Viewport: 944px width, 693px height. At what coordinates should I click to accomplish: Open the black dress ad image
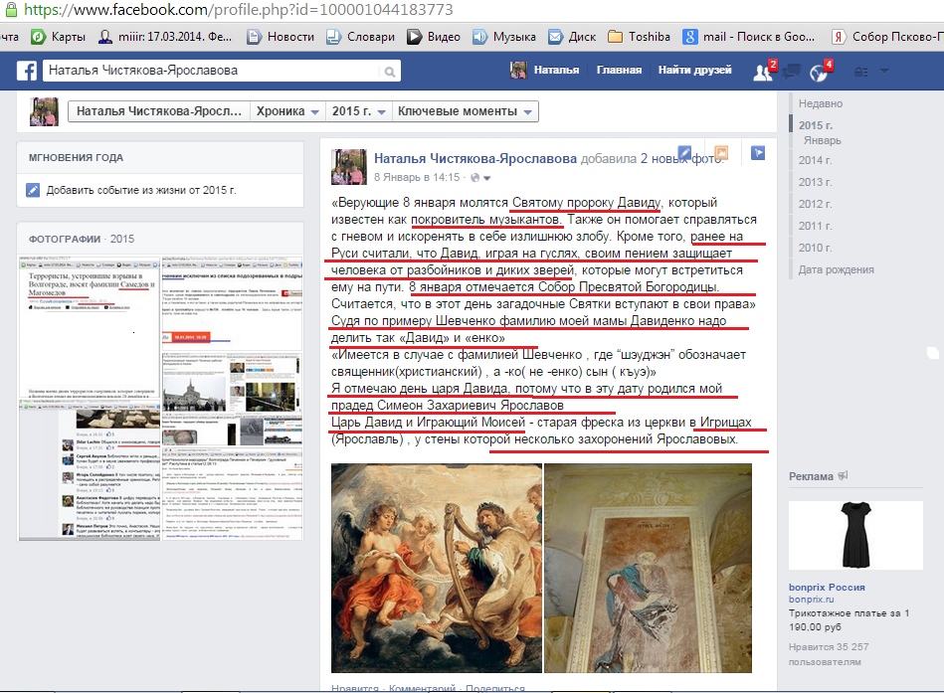click(x=855, y=535)
